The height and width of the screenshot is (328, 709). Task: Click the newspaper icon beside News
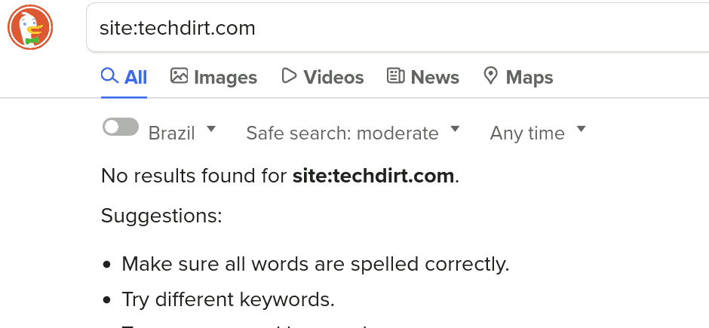pos(396,75)
